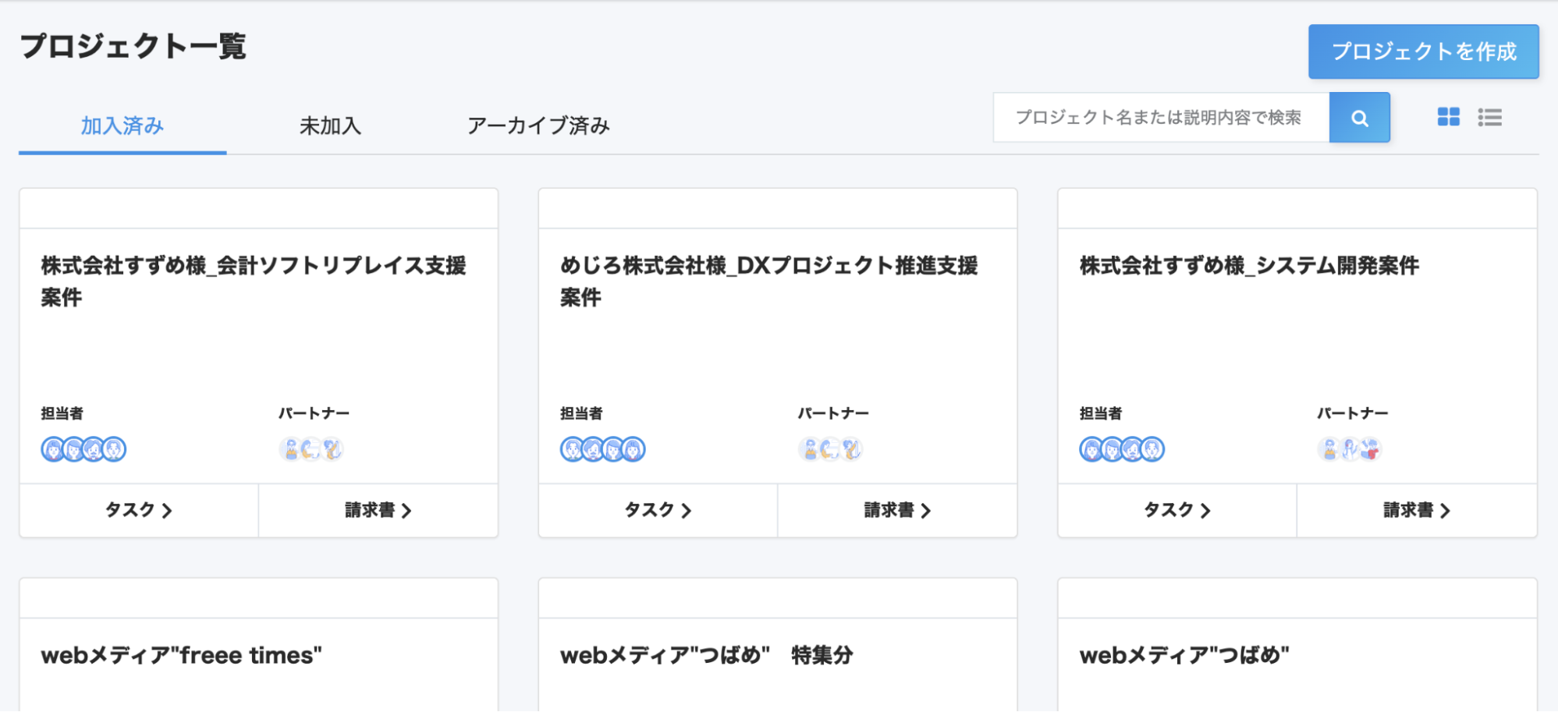The height and width of the screenshot is (712, 1558).
Task: Click fourth 担当者 avatar in めじろ DX card
Action: tap(633, 449)
